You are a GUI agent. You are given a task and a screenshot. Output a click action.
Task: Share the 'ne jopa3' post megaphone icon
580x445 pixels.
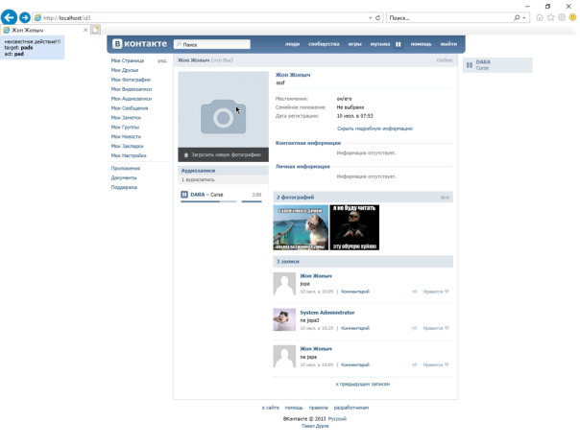click(414, 328)
